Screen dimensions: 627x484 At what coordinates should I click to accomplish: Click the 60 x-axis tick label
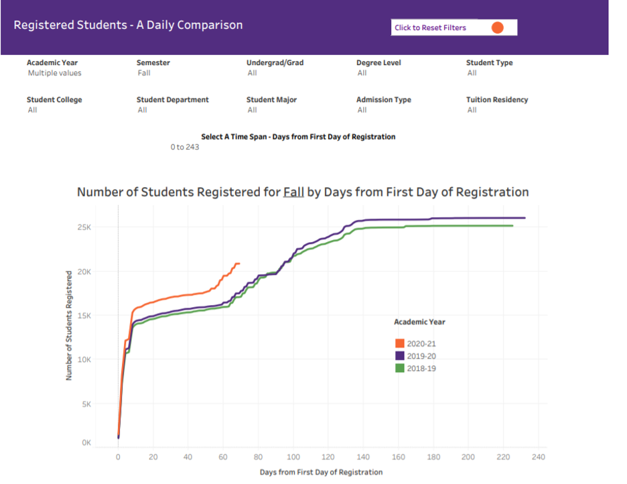[x=222, y=457]
